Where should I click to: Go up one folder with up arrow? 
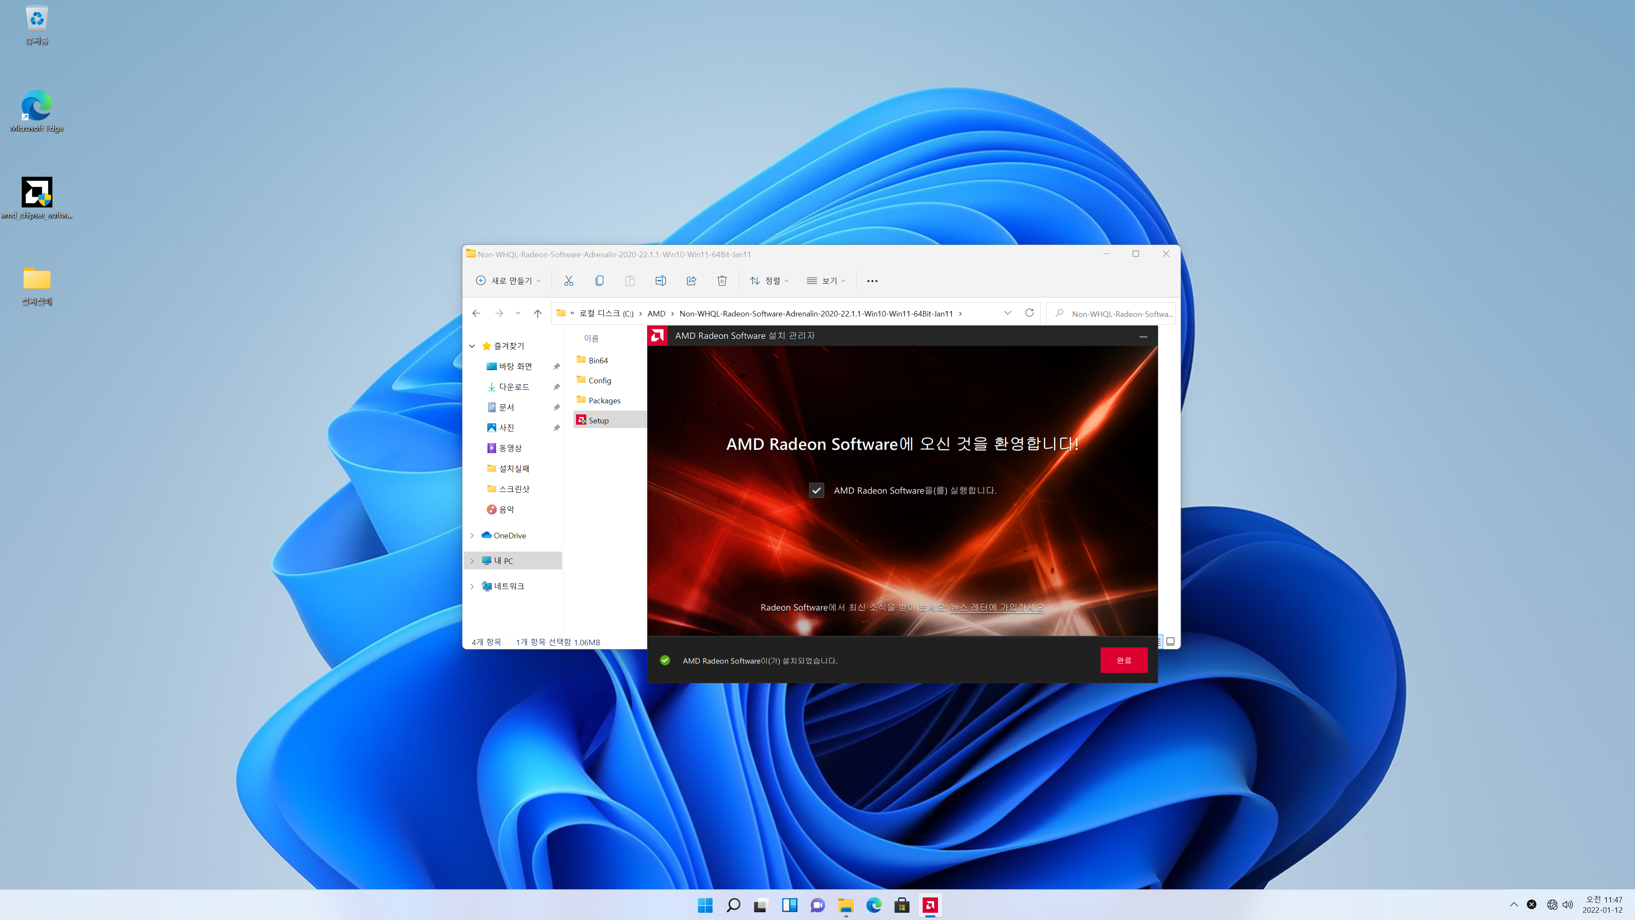tap(538, 313)
